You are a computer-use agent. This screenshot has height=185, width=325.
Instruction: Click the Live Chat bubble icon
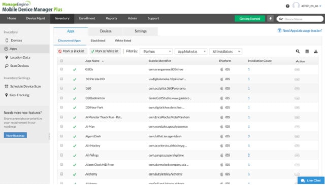[x=303, y=180]
